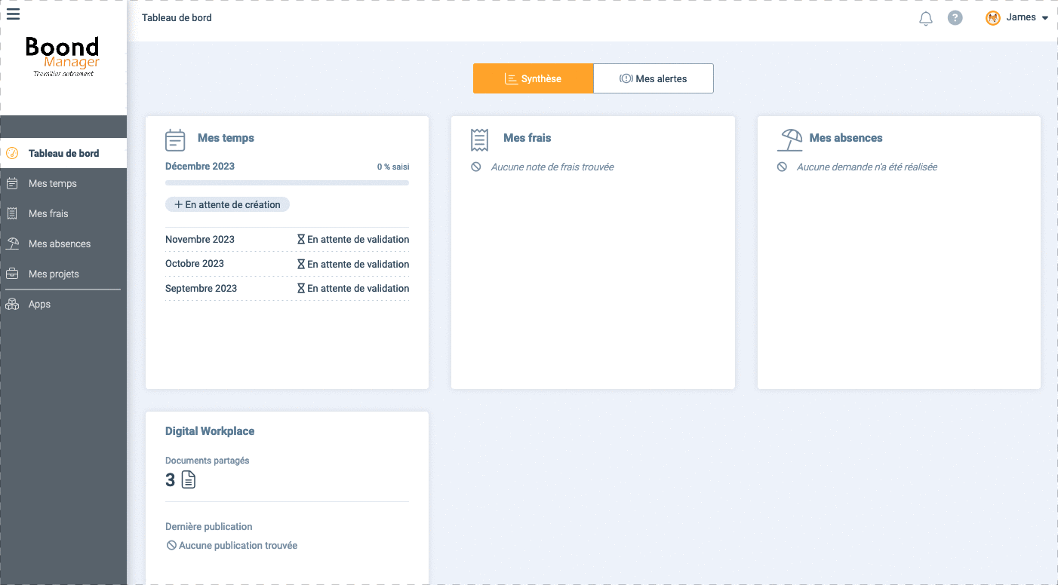
Task: Click the shared documents file icon
Action: [x=189, y=479]
